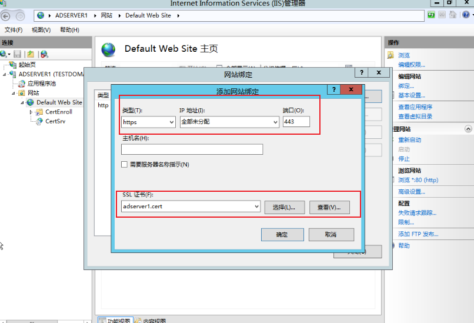Screen dimensions: 474x323
Task: Click the 浏览 *:80 (http) link
Action: coord(418,180)
